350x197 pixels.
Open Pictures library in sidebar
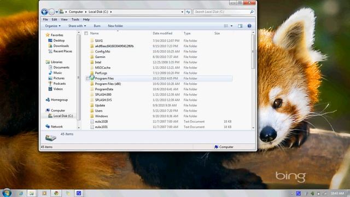tap(59, 78)
